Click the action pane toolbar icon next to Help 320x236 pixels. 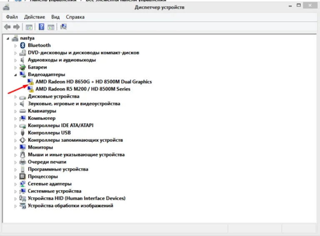coord(51,27)
